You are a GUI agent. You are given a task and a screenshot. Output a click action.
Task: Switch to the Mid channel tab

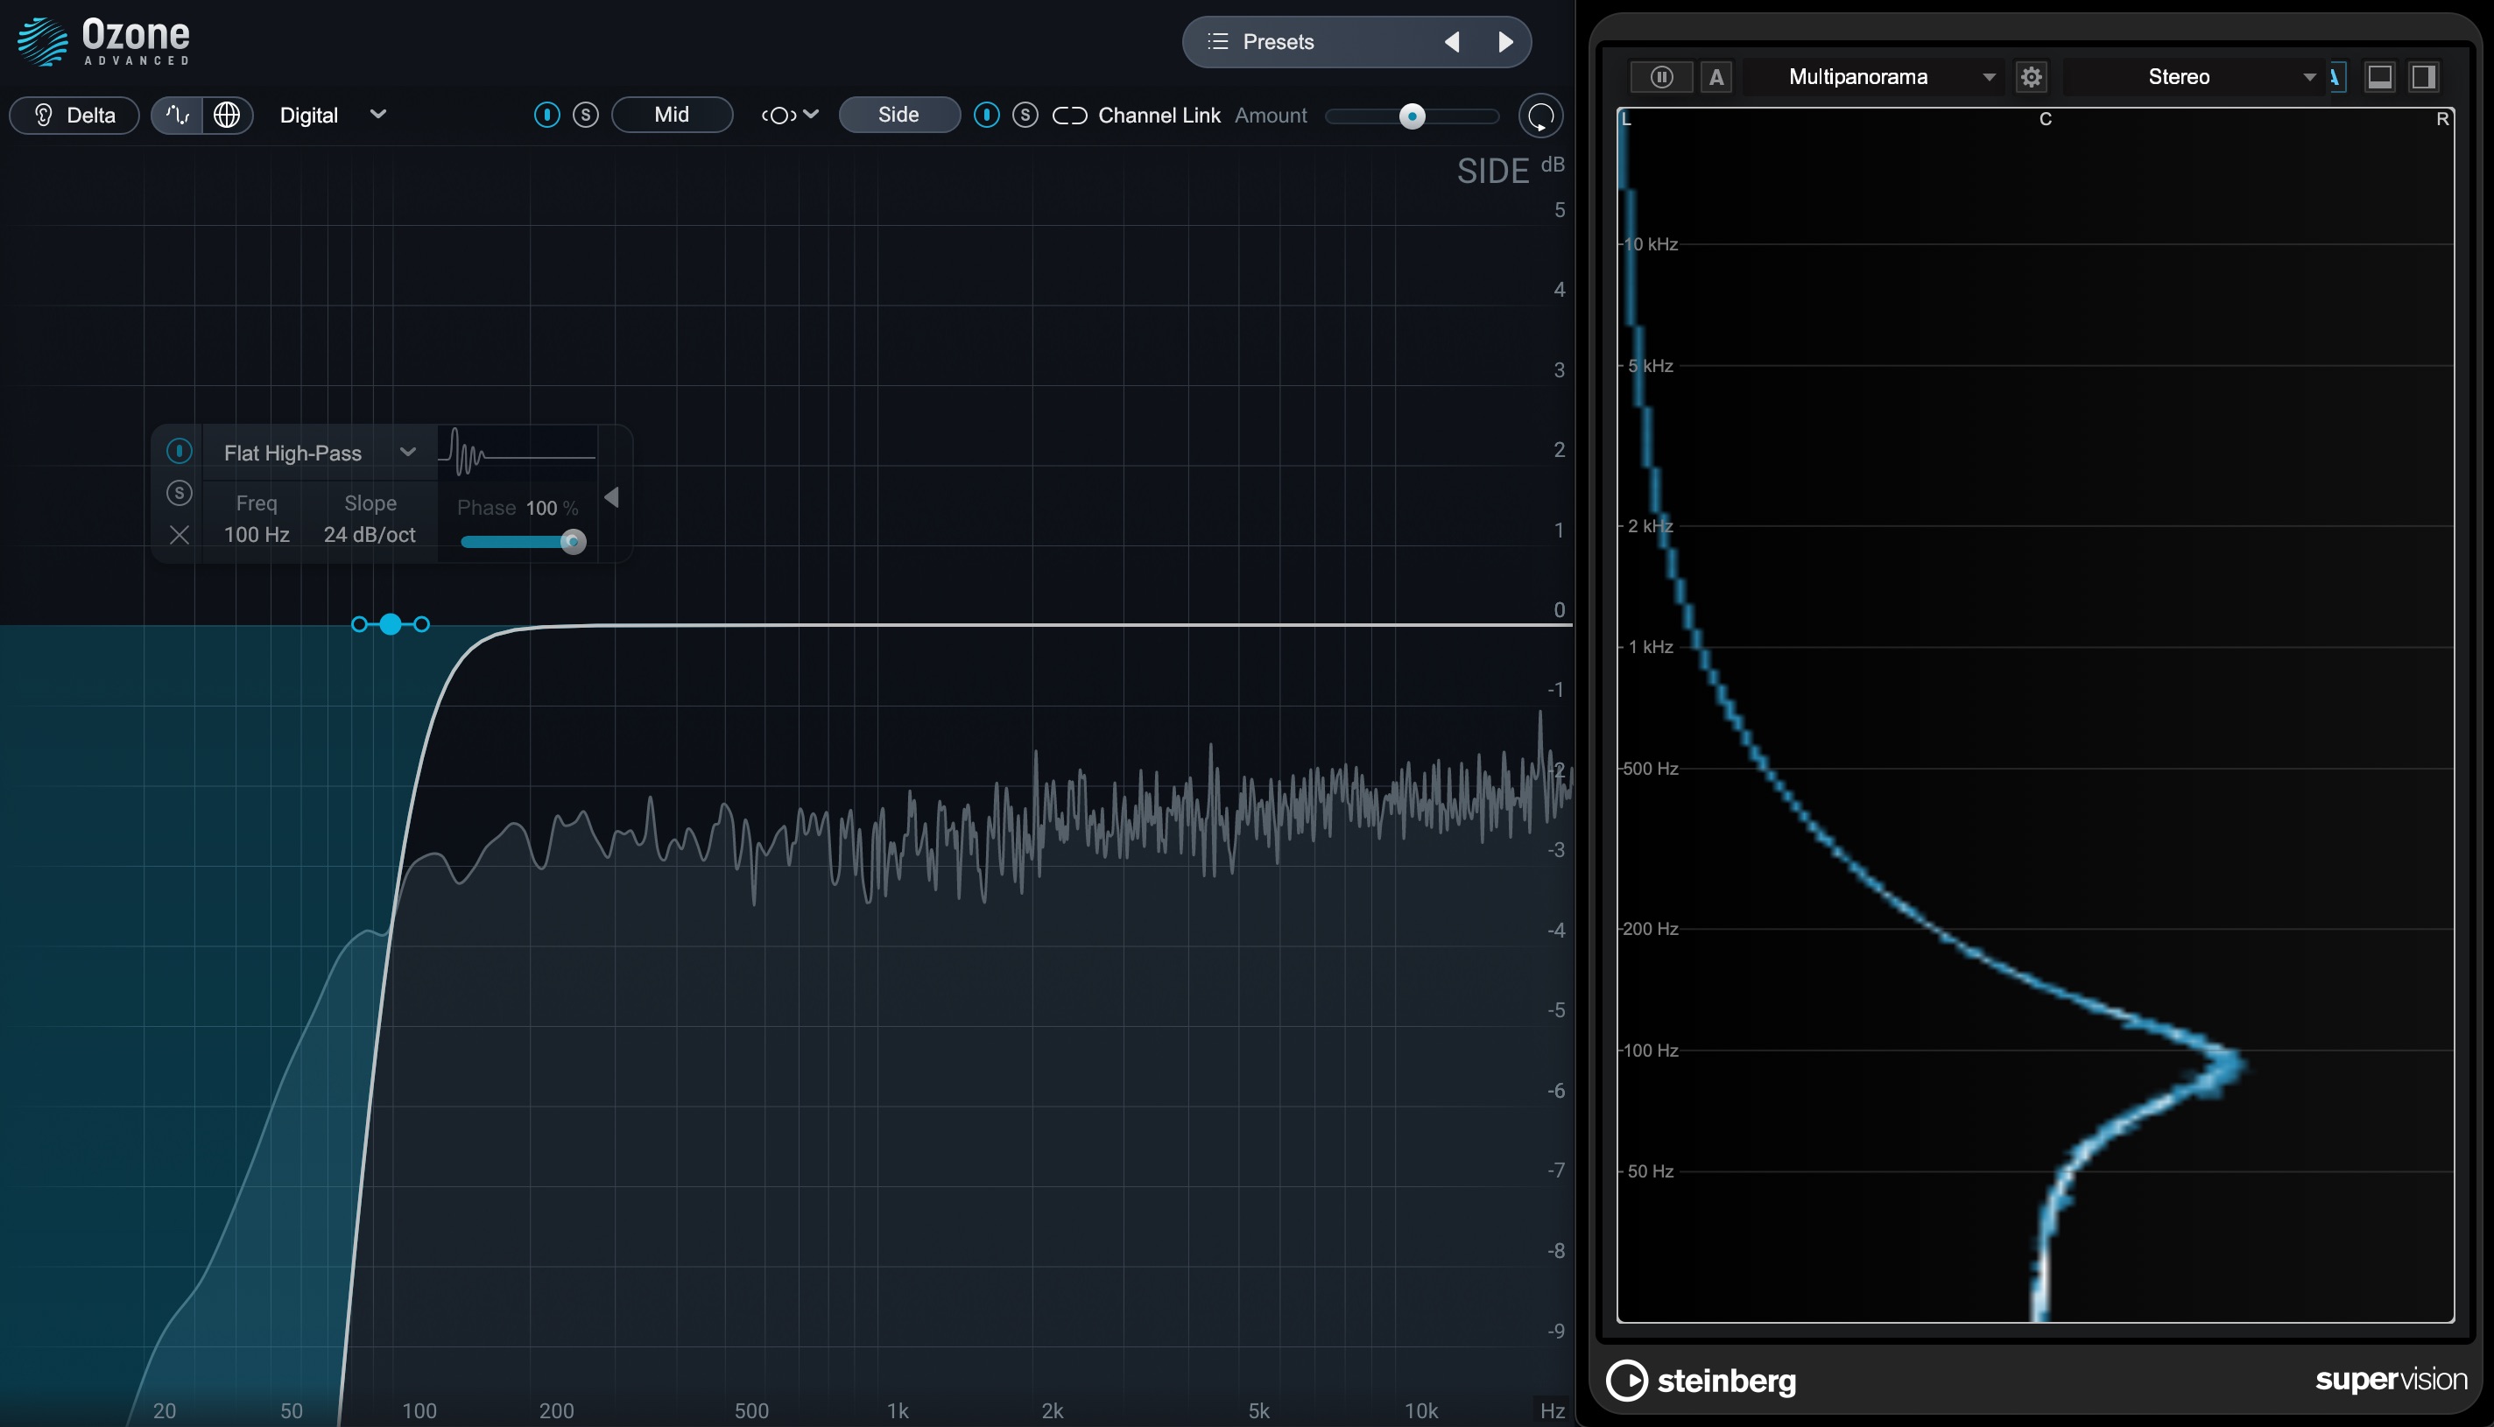(672, 115)
